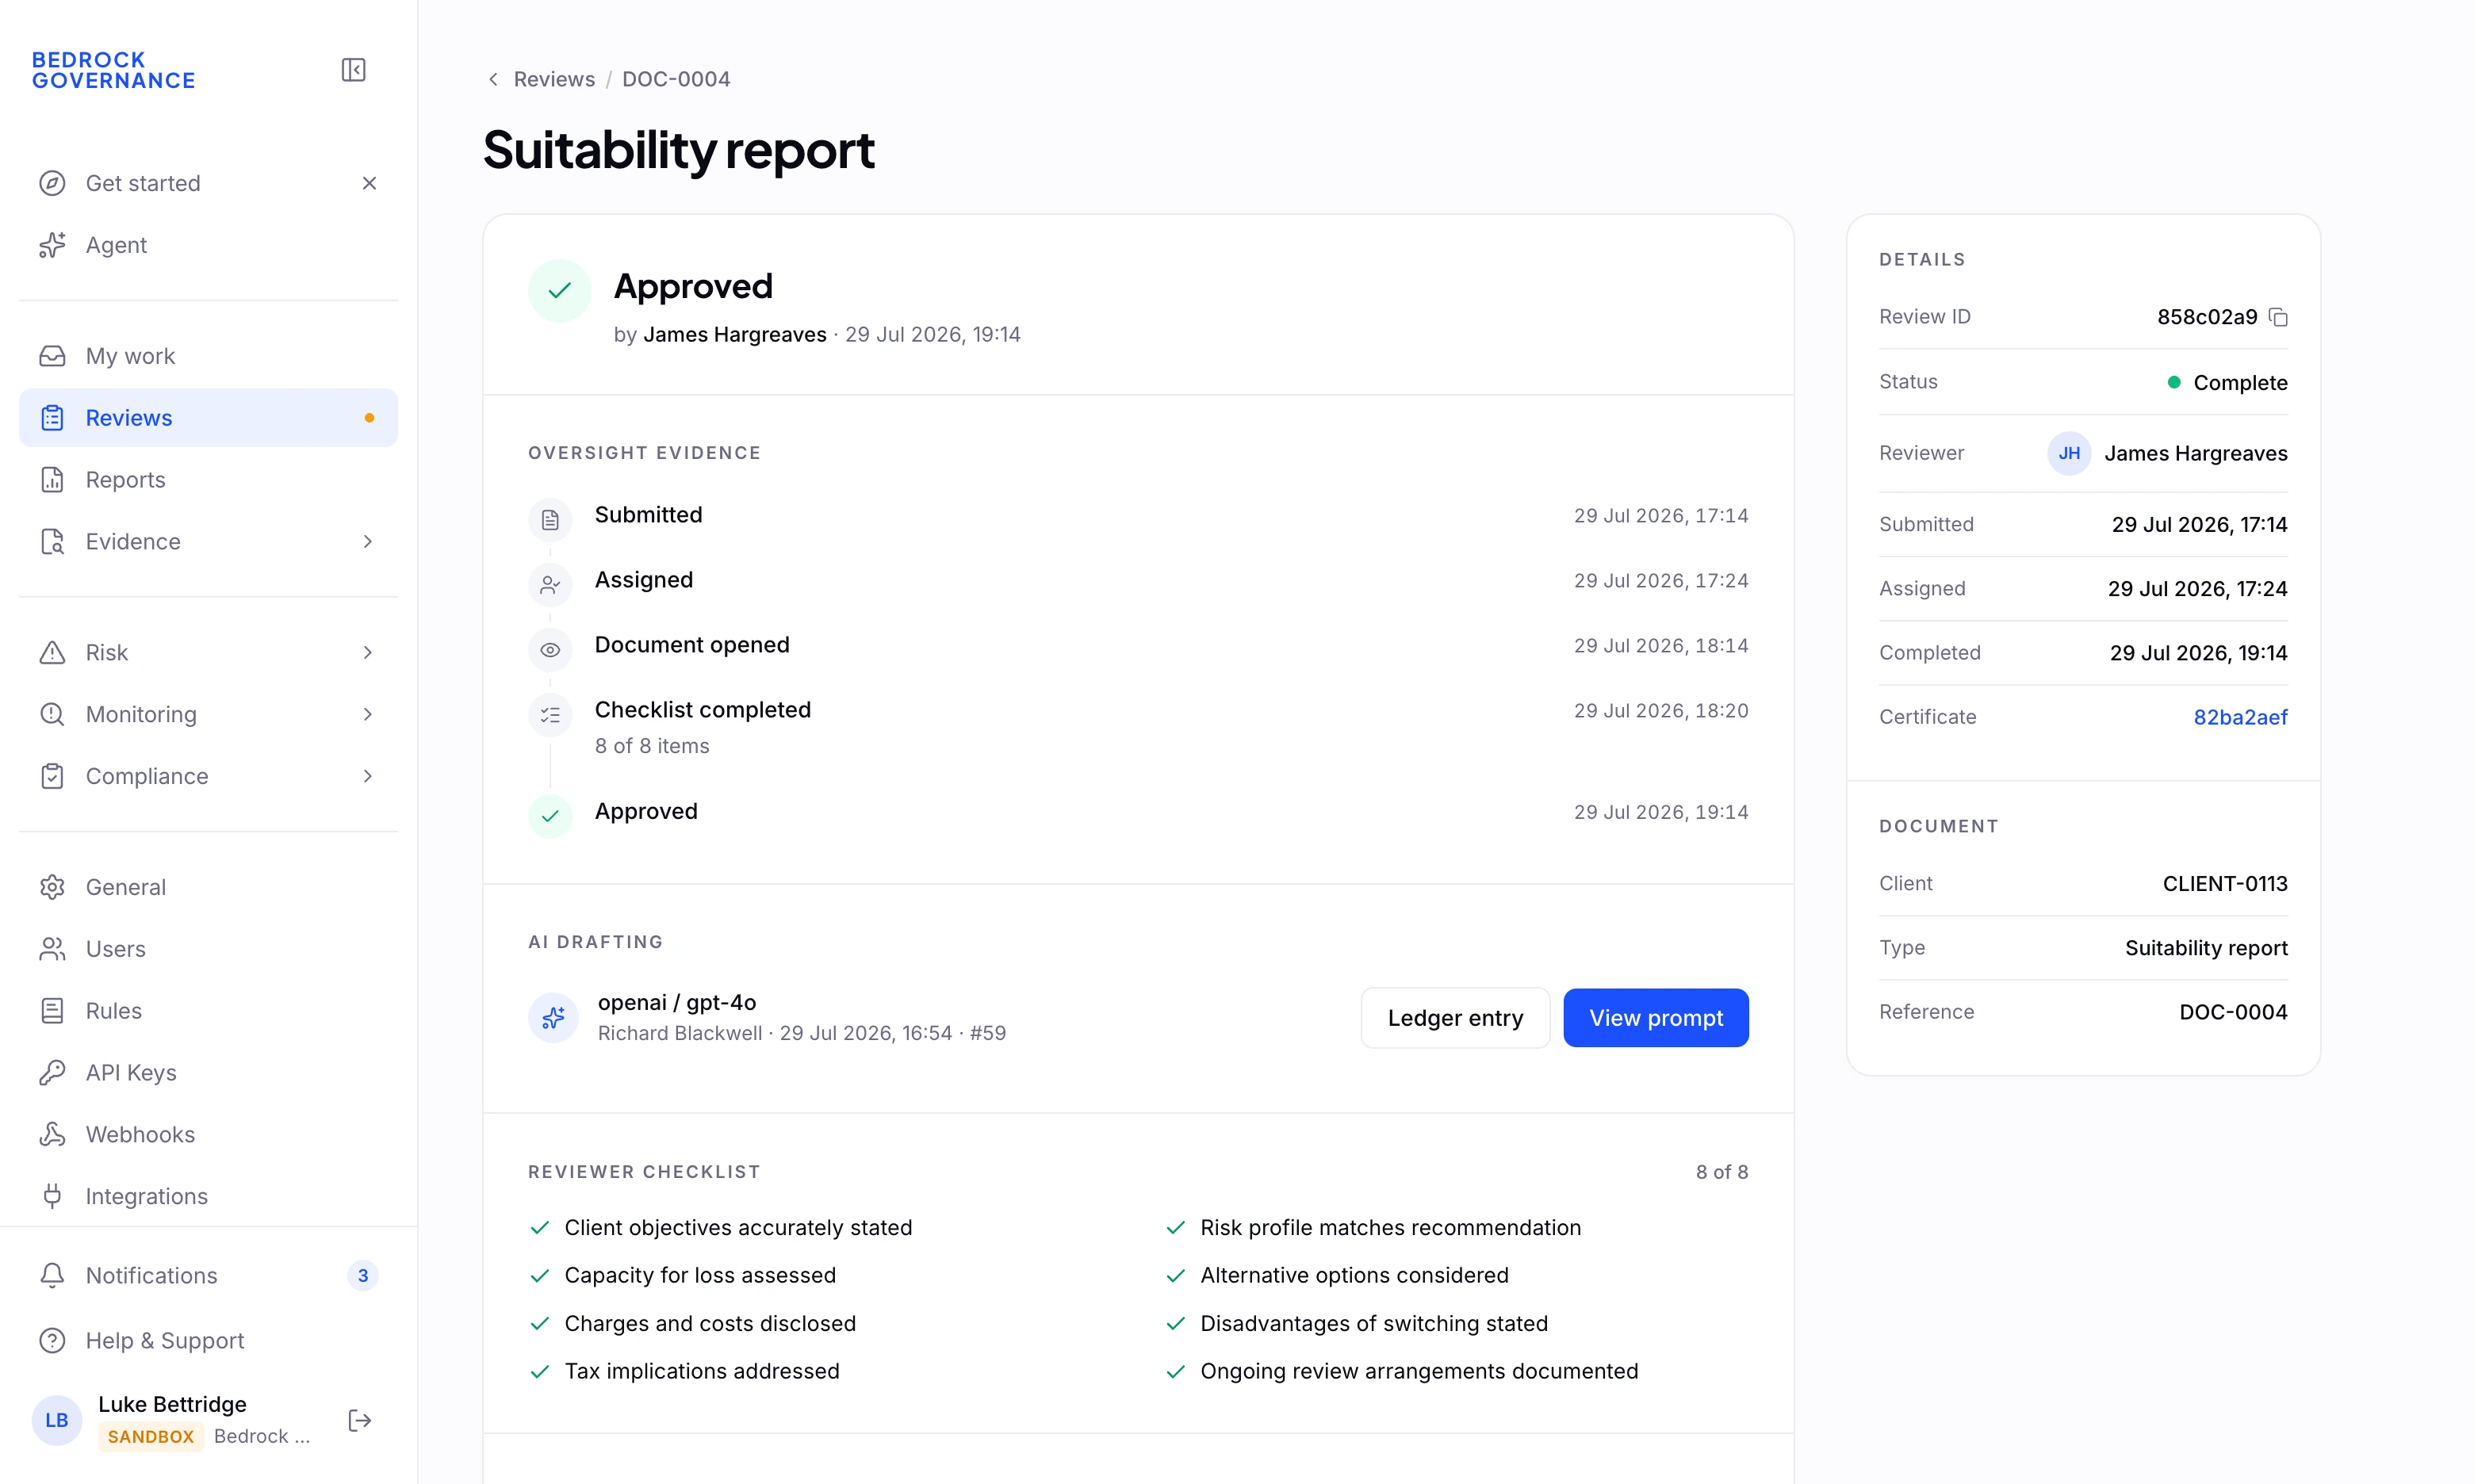Return to Reviews via breadcrumb
Viewport: 2474px width, 1484px height.
pyautogui.click(x=554, y=79)
